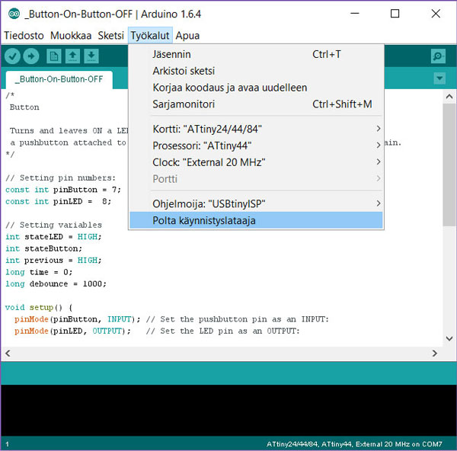This screenshot has height=451, width=457.
Task: Open a sketch with the up-arrow icon
Action: (x=72, y=56)
